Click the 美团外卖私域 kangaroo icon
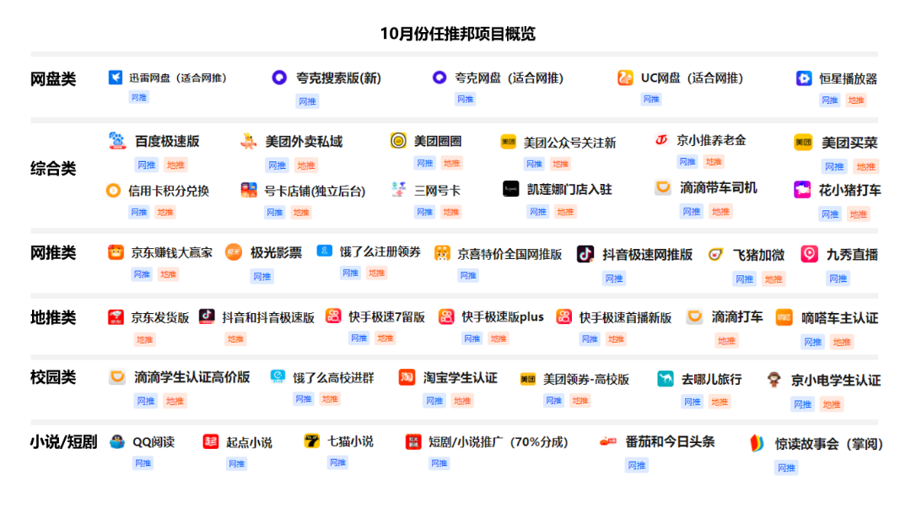Image resolution: width=911 pixels, height=508 pixels. click(x=249, y=141)
